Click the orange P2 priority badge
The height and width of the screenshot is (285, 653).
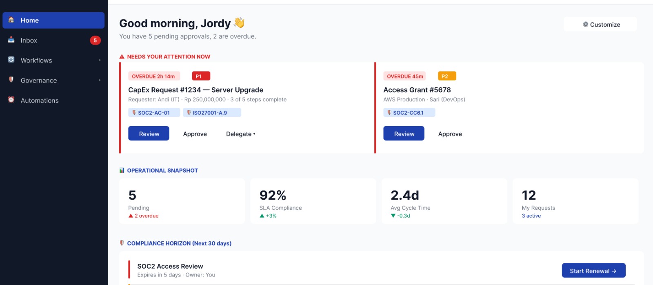(447, 76)
